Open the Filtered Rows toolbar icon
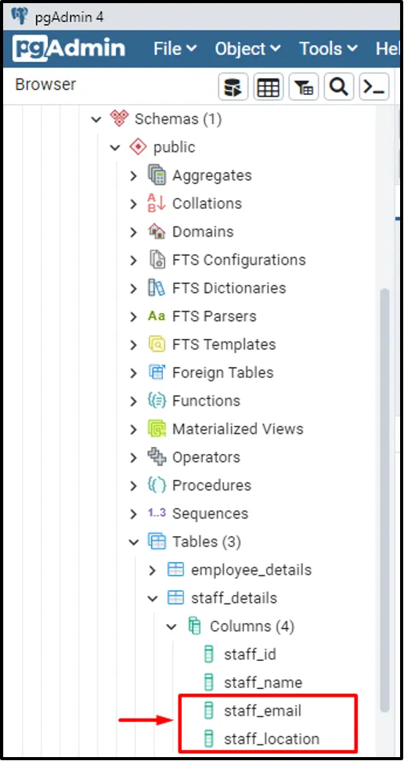This screenshot has width=404, height=761. tap(304, 87)
